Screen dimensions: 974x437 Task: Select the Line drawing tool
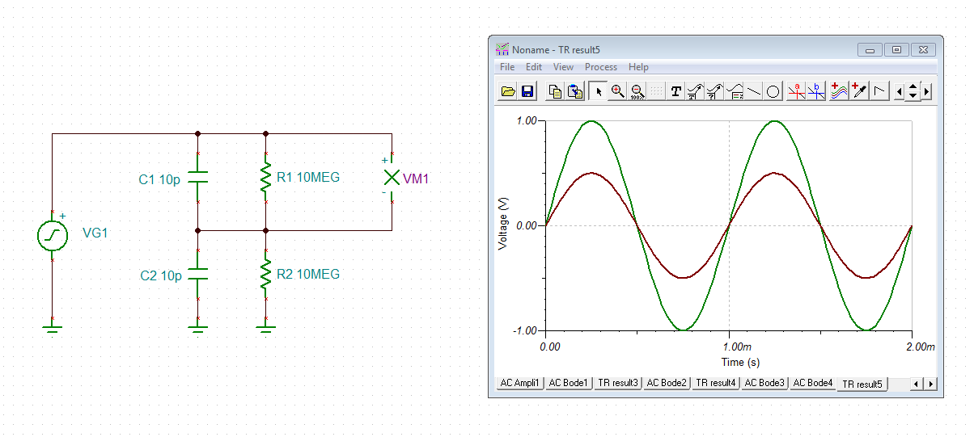click(x=754, y=91)
